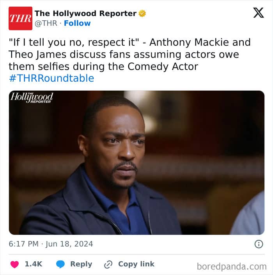This screenshot has width=273, height=275.
Task: Click the Copy link text
Action: (136, 264)
